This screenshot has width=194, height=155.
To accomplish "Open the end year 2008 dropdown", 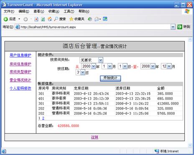I will pyautogui.click(x=153, y=66).
